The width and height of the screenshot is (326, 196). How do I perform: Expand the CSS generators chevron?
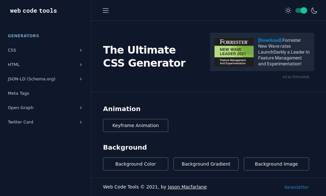point(81,50)
